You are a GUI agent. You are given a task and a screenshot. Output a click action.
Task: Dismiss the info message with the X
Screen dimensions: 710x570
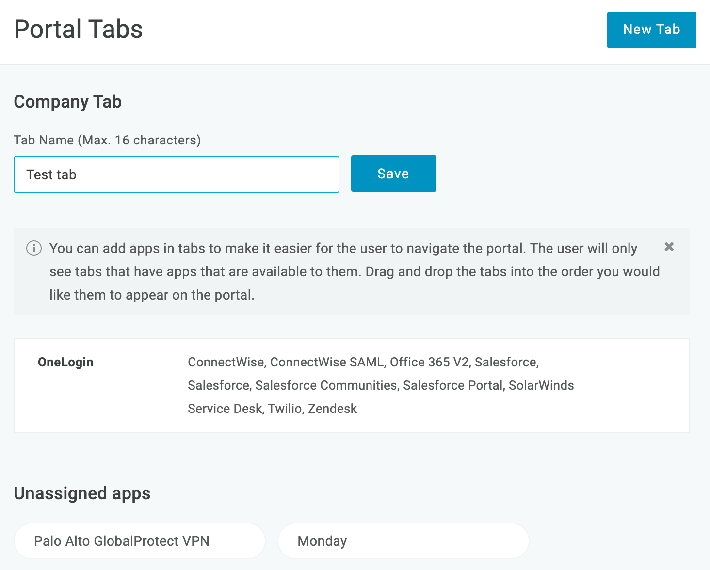pos(669,247)
